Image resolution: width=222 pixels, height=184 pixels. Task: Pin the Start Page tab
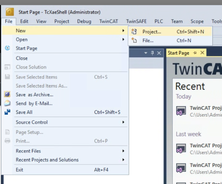pyautogui.click(x=195, y=53)
